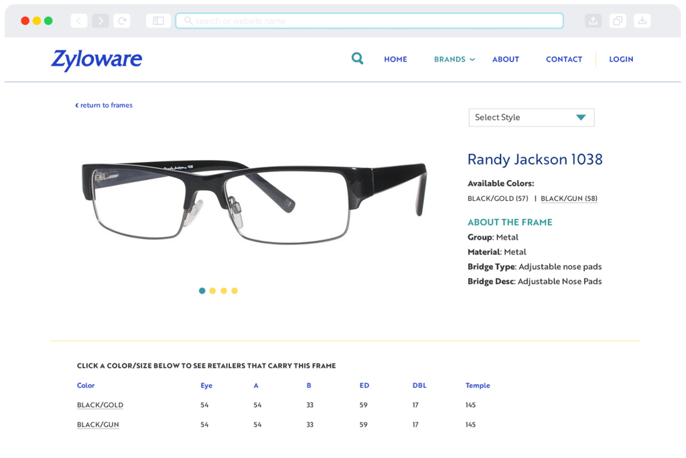Expand the Brands menu

click(454, 60)
